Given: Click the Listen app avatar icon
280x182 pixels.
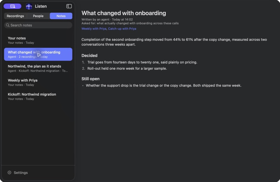Looking at the screenshot, I should 29,6.
